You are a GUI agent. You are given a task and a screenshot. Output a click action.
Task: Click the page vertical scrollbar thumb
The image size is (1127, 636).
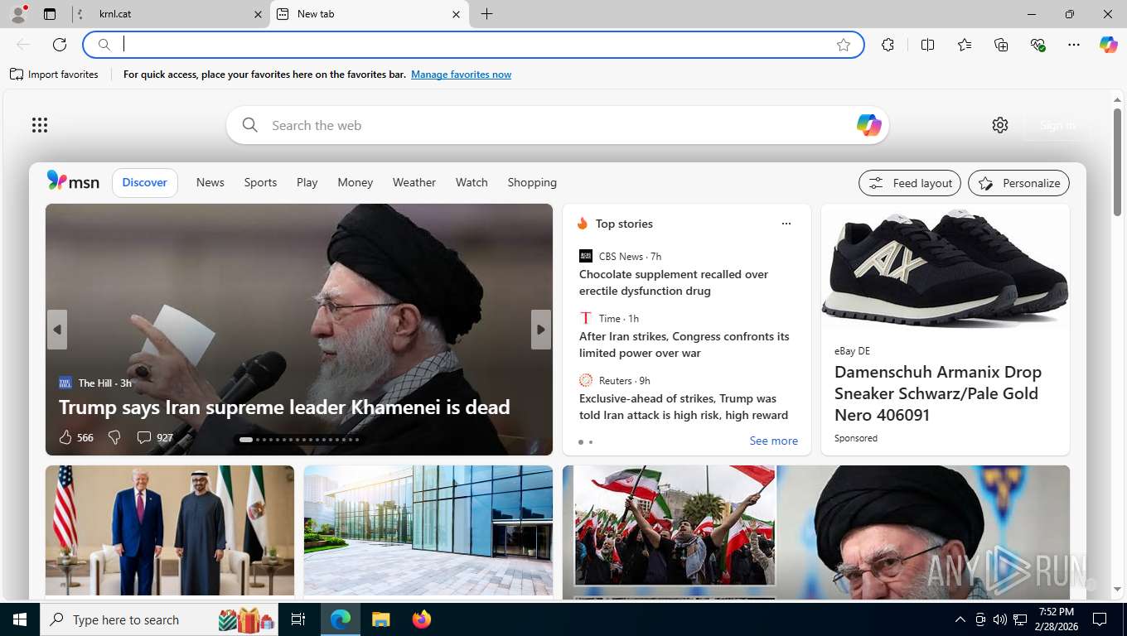click(1117, 161)
